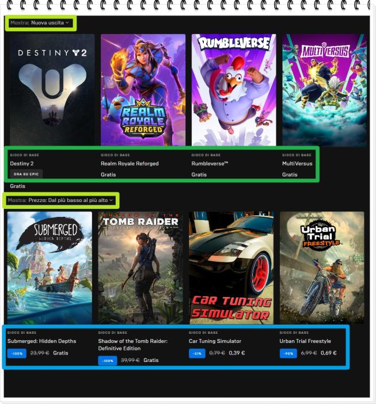Open Submerged: Hidden Depths cover
Viewport: 376px width, 404px height.
point(50,268)
